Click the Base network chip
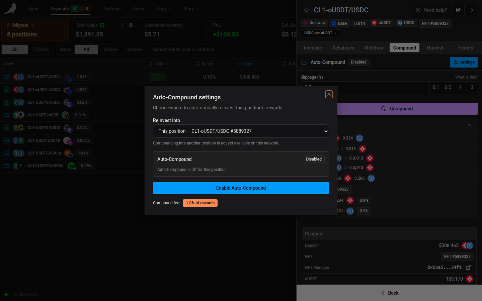Viewport: 482px width, 301px height. [339, 23]
